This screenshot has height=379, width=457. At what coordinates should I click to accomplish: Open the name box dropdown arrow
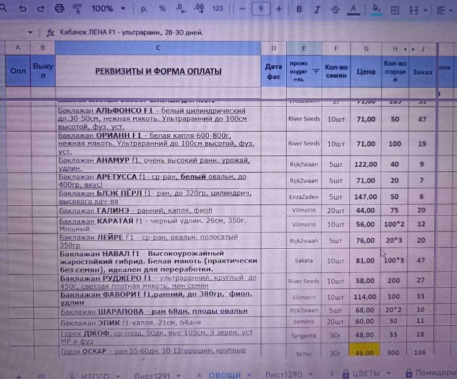point(30,33)
